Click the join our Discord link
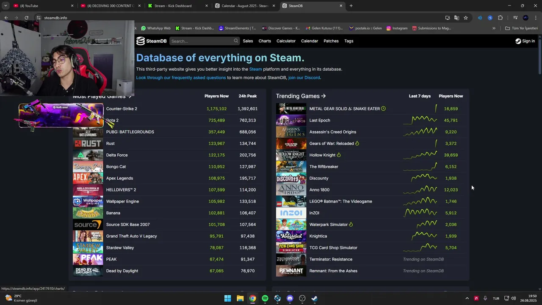Screen dimensions: 542x305 coord(304,78)
